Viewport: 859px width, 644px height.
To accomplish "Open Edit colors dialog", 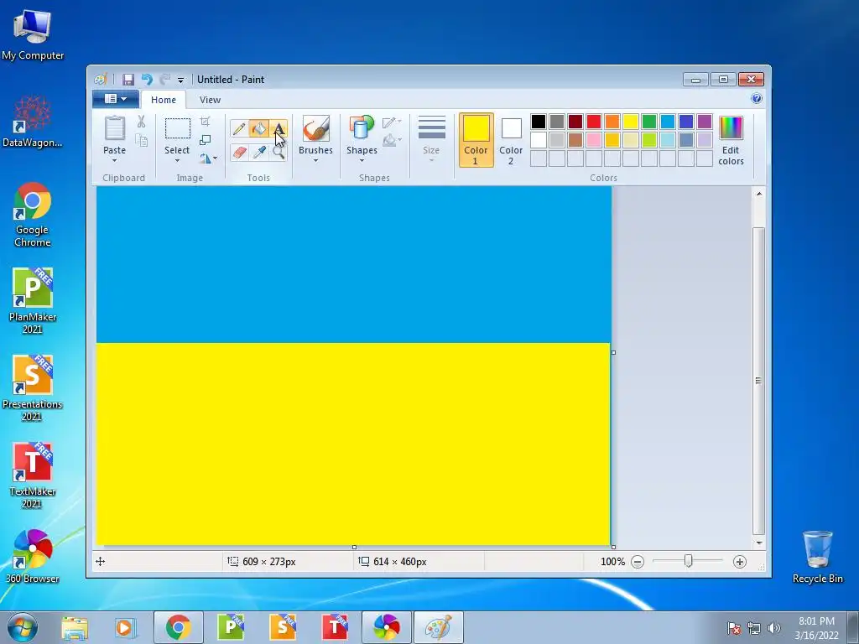I will (731, 141).
